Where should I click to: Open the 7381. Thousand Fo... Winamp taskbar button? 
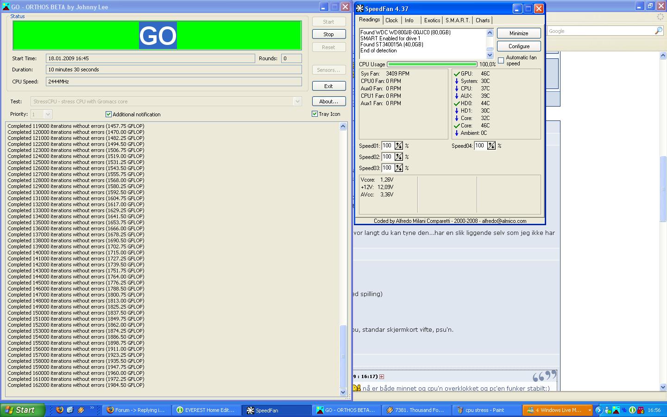415,410
